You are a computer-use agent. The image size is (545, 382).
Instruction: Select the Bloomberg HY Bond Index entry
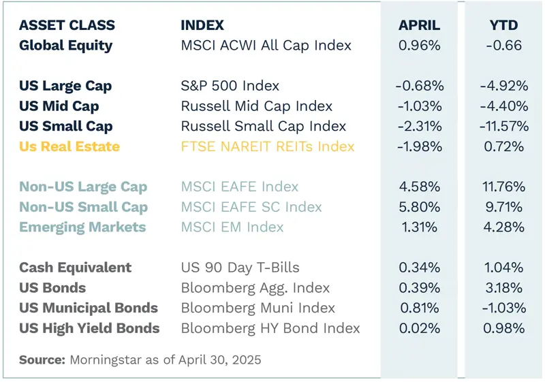click(270, 328)
